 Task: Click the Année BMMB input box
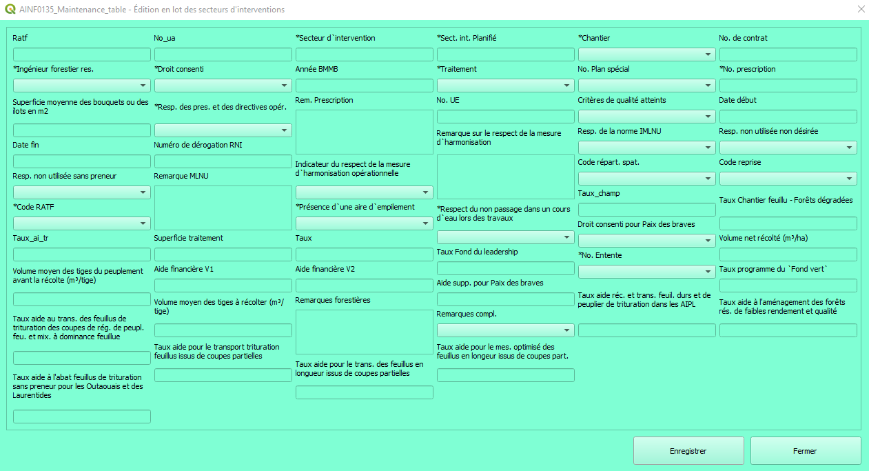click(x=365, y=86)
